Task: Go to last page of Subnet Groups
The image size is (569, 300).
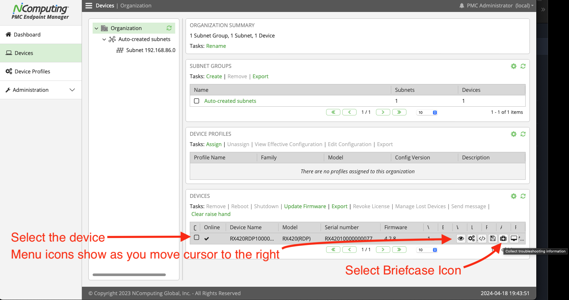Action: [x=399, y=112]
